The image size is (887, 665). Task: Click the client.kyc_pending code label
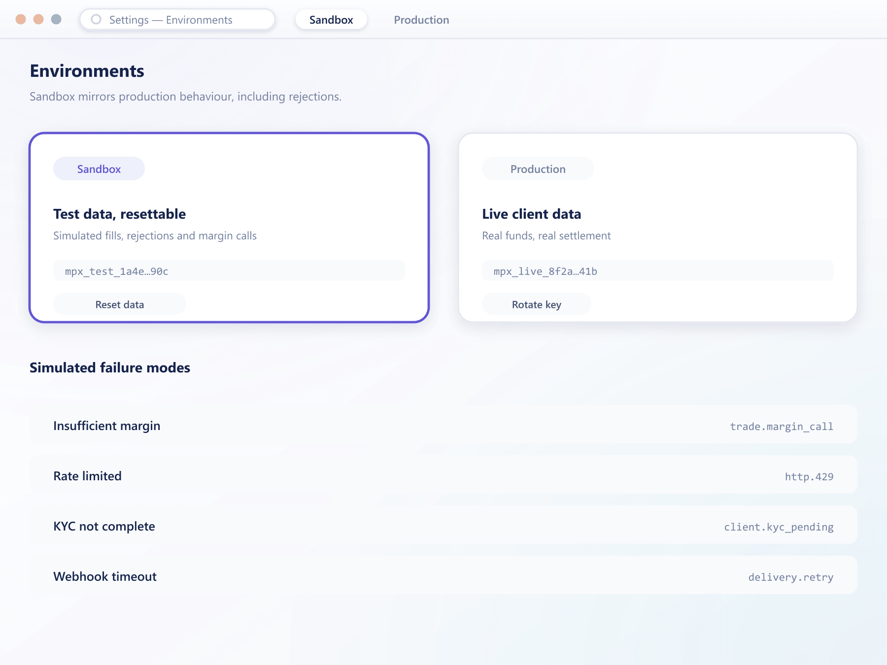click(779, 527)
